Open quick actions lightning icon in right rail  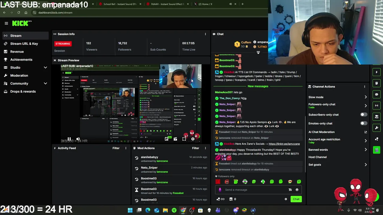[377, 72]
